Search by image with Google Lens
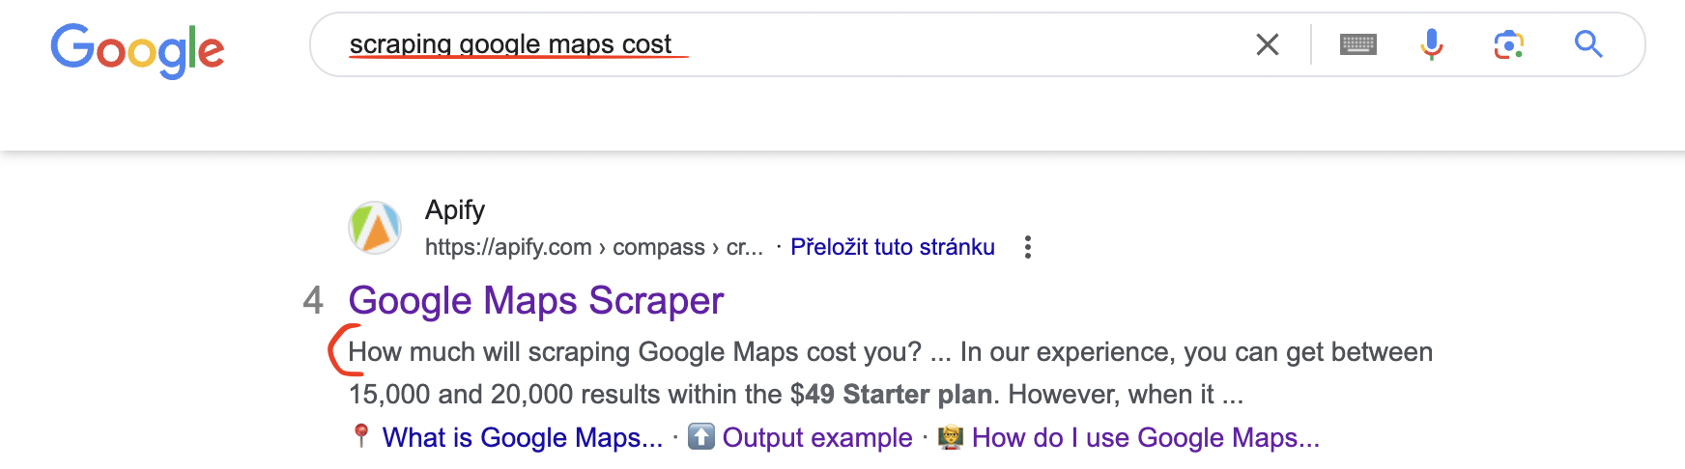Screen dimensions: 1685x469 [x=1508, y=44]
